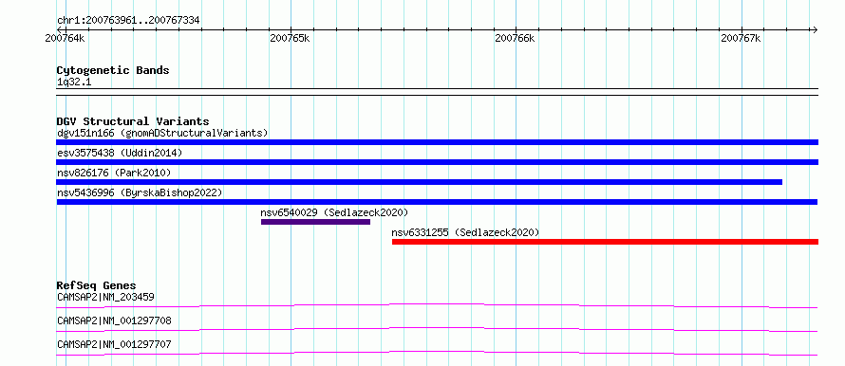
Task: Open the nsv826176 (Park2010) label
Action: 114,173
